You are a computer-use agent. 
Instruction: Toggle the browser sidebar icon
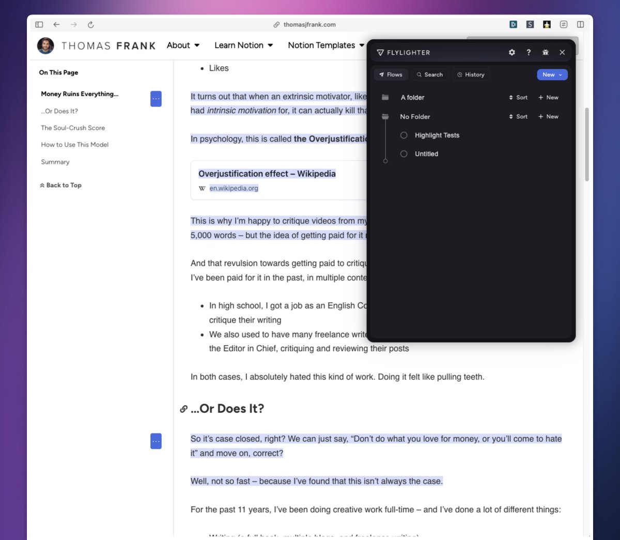pos(39,24)
